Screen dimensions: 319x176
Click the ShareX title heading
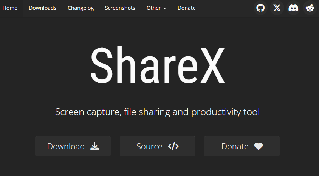[x=158, y=65]
